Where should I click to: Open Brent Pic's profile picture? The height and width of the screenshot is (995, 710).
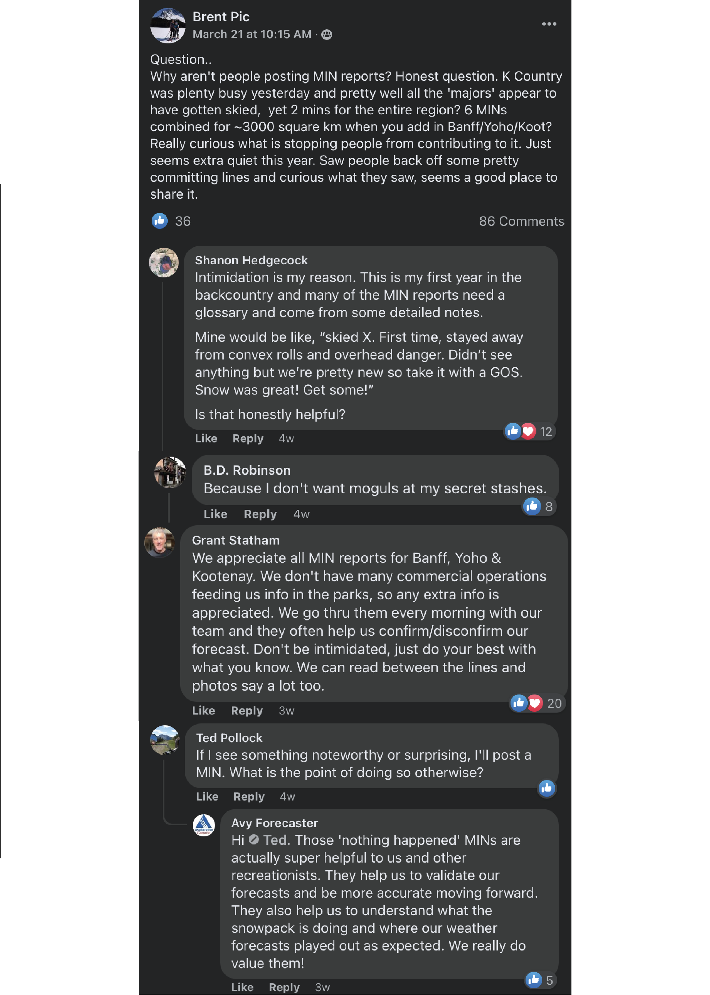[x=168, y=26]
